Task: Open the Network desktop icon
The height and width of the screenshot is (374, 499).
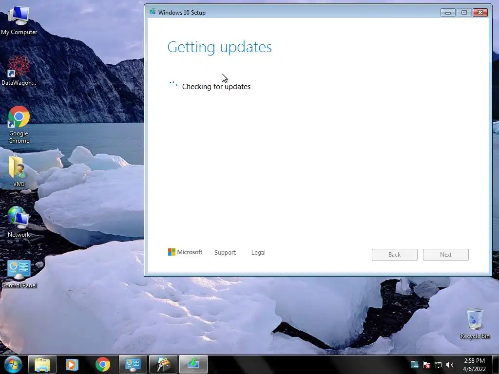Action: (19, 222)
